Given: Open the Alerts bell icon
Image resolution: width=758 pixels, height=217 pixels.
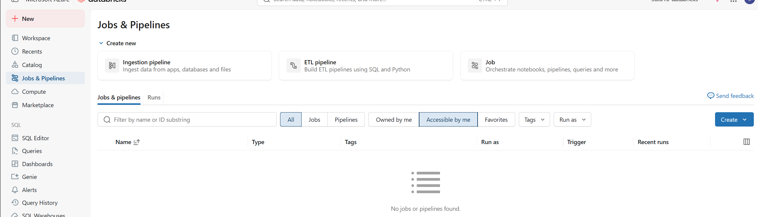Looking at the screenshot, I should 15,190.
